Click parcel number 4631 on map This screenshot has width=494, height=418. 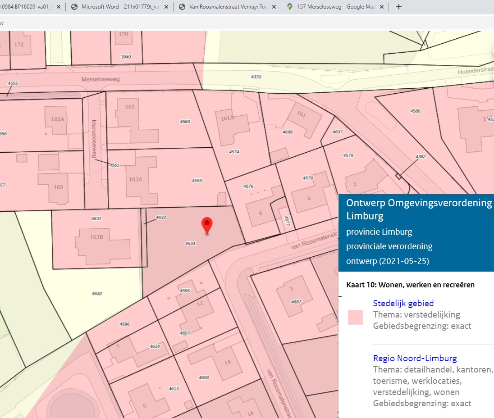click(x=96, y=218)
